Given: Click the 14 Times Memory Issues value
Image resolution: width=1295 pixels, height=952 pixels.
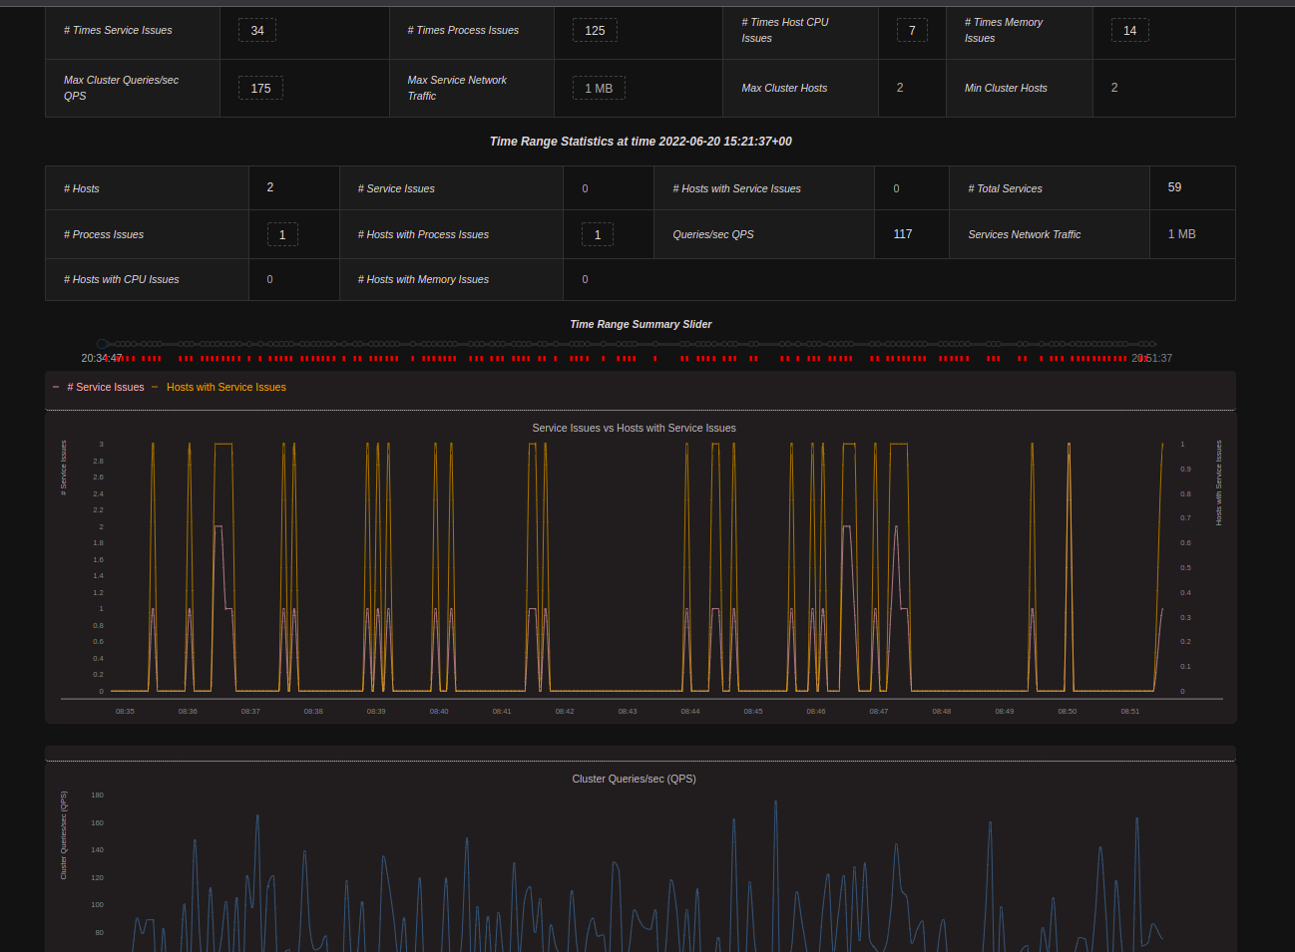Looking at the screenshot, I should coord(1129,30).
